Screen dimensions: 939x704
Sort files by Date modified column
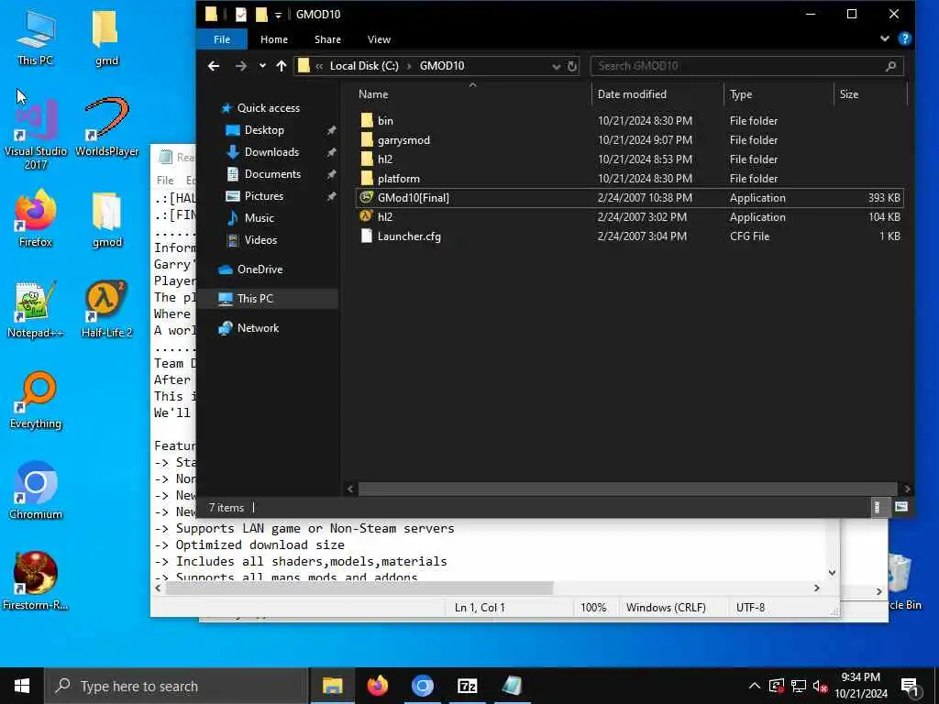coord(657,94)
